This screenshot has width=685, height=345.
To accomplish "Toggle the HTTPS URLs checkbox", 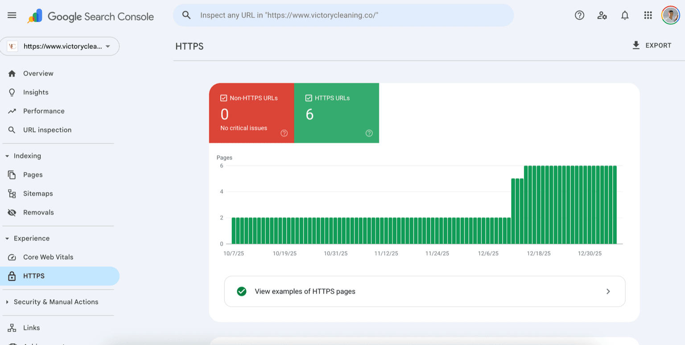I will coord(309,98).
